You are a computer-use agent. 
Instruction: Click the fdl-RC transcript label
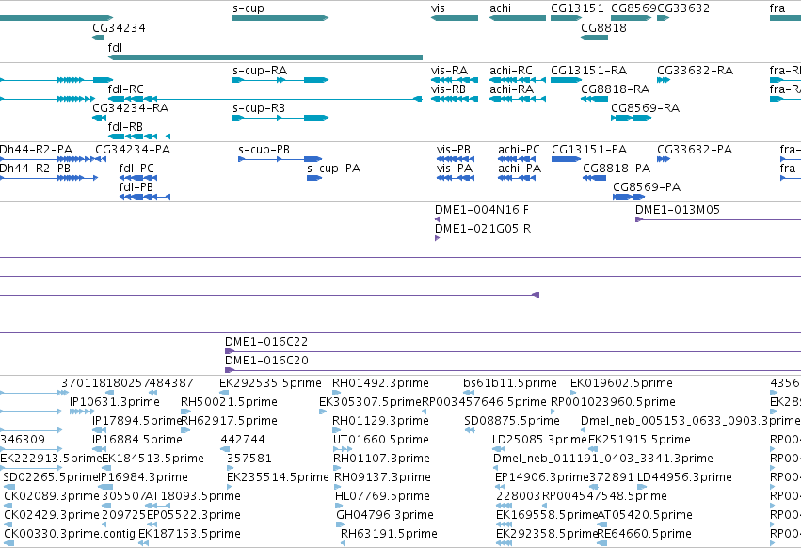126,89
